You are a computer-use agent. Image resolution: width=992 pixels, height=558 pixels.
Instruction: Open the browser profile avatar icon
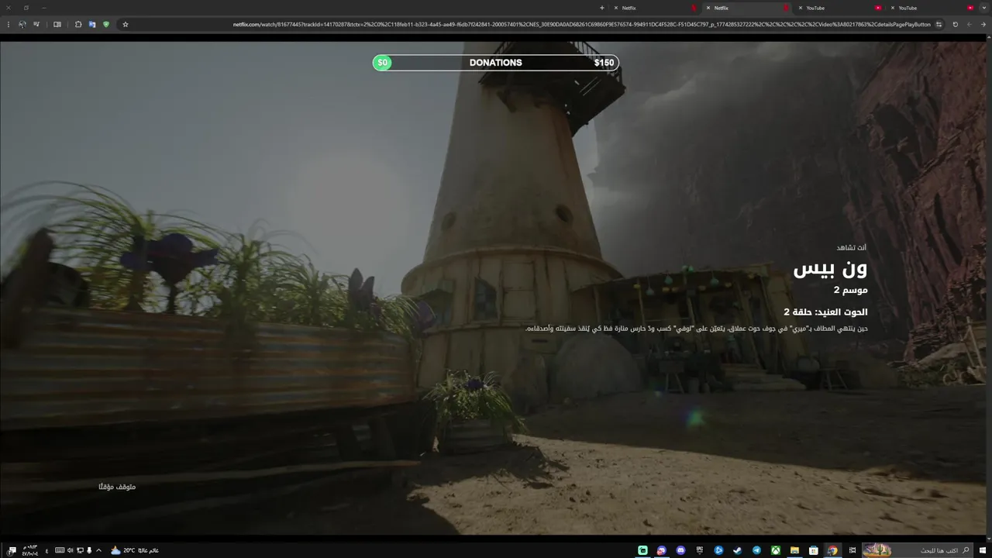[22, 24]
